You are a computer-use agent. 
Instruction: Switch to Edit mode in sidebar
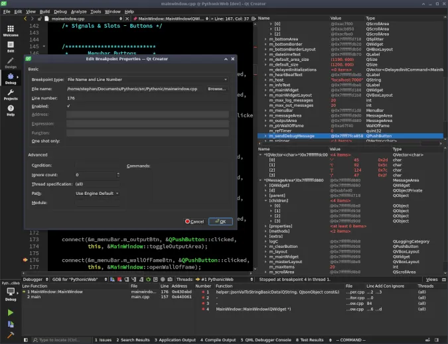[11, 46]
